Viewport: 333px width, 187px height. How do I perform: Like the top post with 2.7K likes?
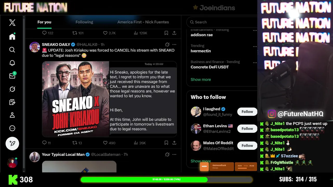click(105, 33)
